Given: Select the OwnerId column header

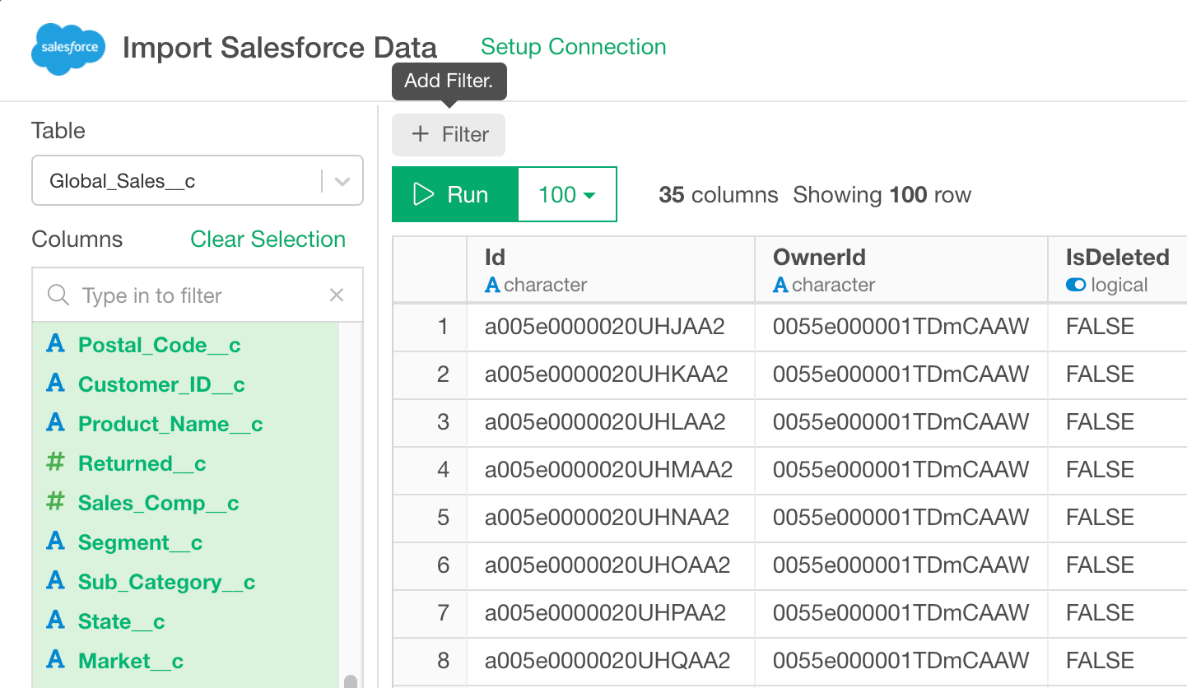Looking at the screenshot, I should click(x=901, y=270).
